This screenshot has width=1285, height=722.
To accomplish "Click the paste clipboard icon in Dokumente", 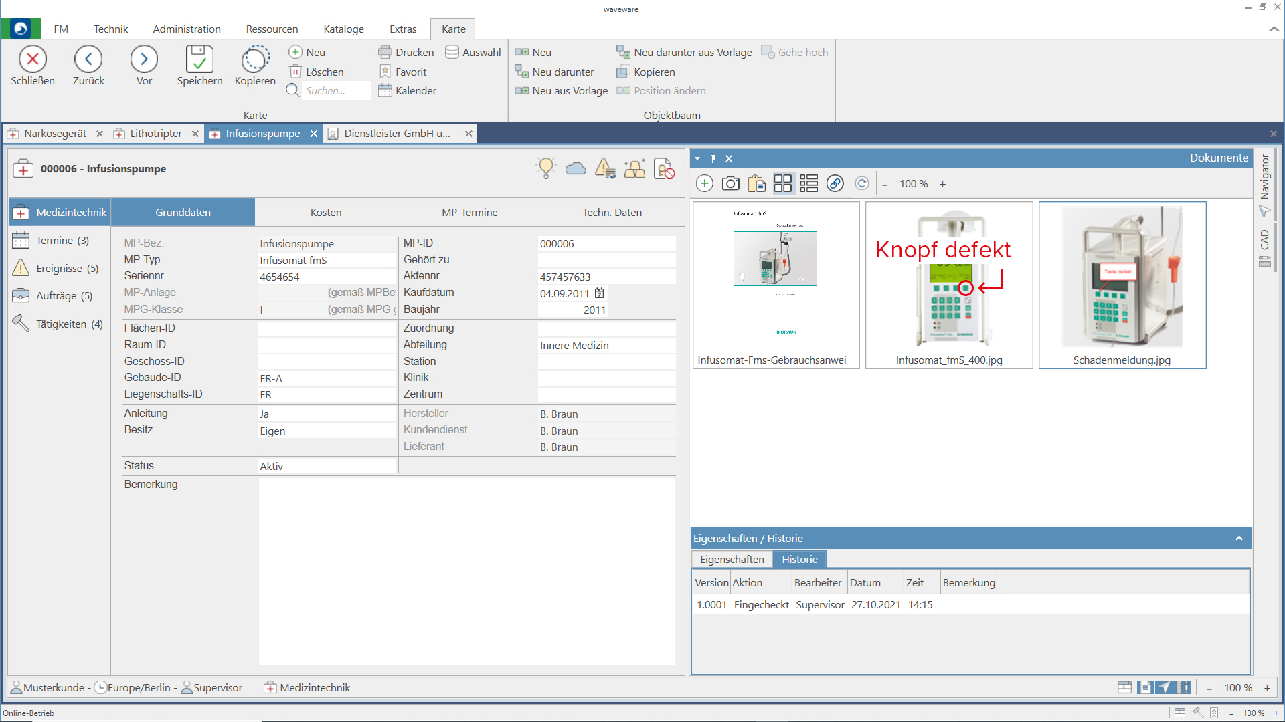I will tap(756, 183).
